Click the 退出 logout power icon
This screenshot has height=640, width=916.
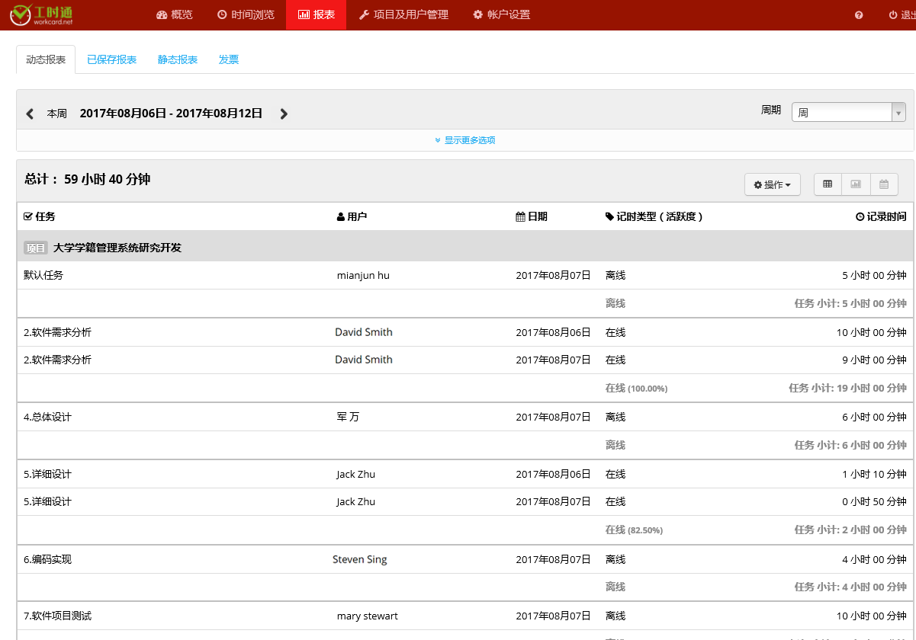click(893, 15)
